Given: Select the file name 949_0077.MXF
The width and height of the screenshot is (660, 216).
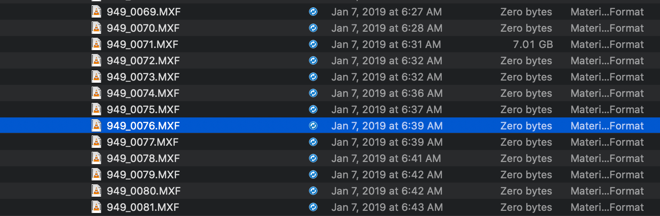Looking at the screenshot, I should [142, 142].
